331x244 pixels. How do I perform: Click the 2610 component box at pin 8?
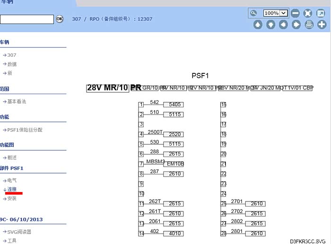pos(174,174)
